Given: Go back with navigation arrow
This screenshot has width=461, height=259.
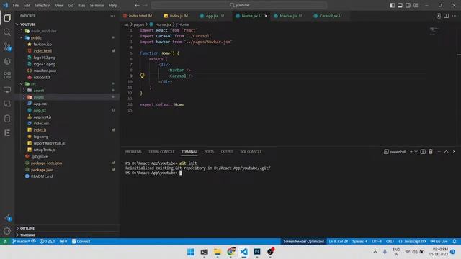Looking at the screenshot, I should click(137, 5).
